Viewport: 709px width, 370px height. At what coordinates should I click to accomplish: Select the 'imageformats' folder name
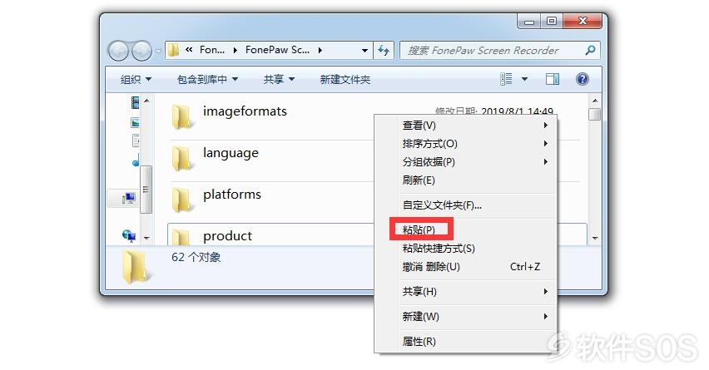click(x=245, y=111)
